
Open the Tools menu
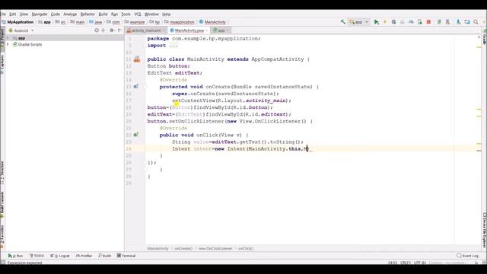[x=126, y=14]
